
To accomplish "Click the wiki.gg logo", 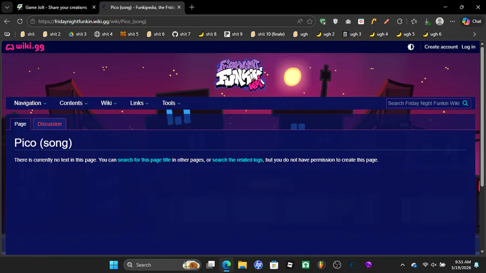I will coord(25,47).
